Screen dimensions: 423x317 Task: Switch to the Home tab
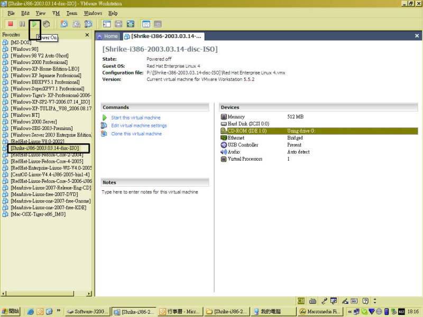[108, 36]
